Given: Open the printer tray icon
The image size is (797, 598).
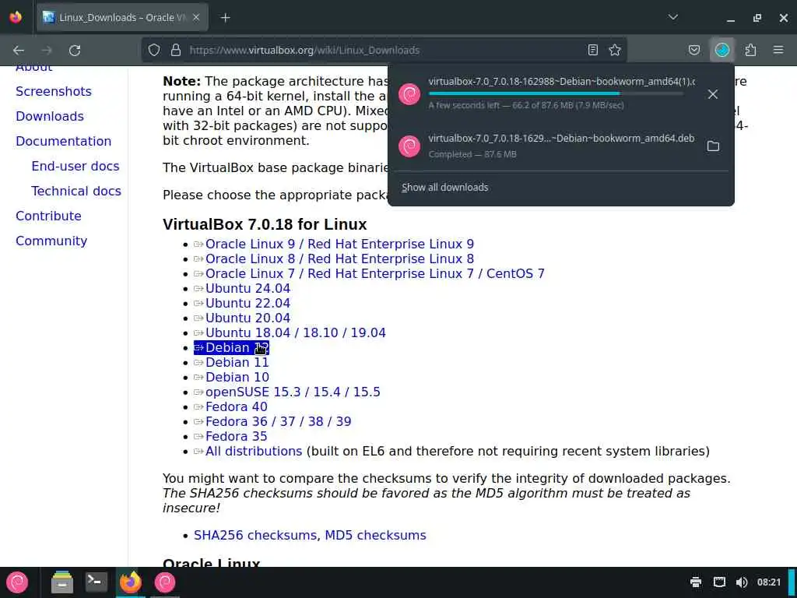Looking at the screenshot, I should coord(696,582).
